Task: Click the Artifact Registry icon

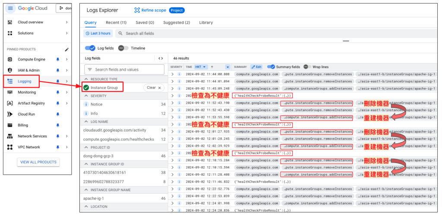Action: pyautogui.click(x=10, y=104)
